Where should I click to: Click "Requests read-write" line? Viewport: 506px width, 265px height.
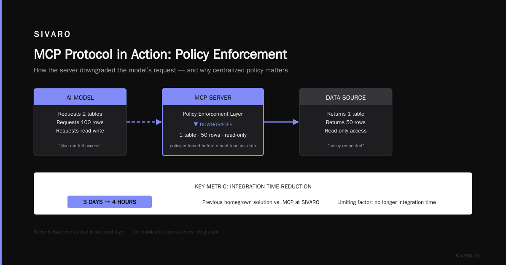80,131
